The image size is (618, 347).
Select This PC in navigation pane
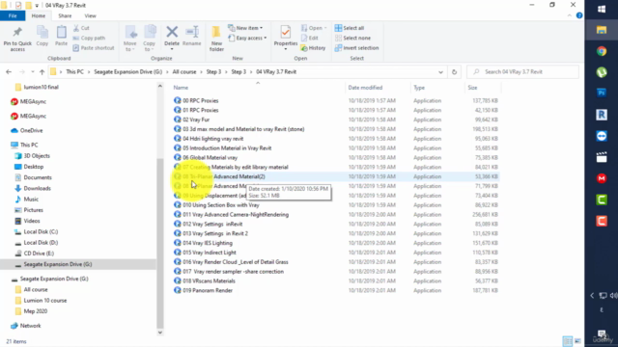29,145
